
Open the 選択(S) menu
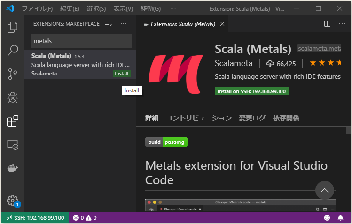tap(96, 9)
